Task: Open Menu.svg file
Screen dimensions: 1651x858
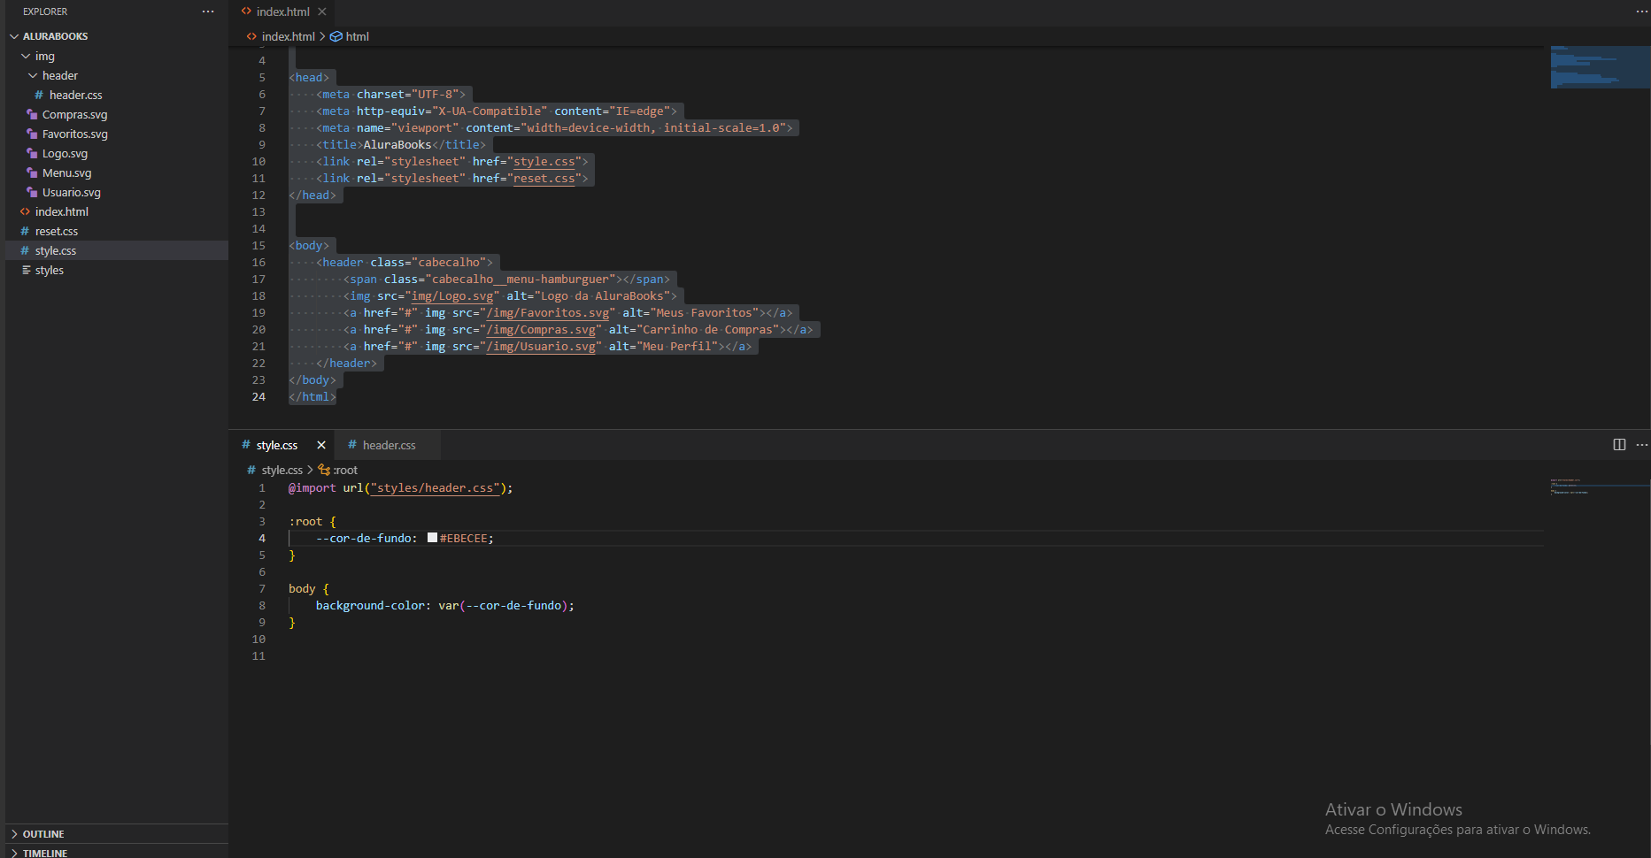Action: pos(66,172)
